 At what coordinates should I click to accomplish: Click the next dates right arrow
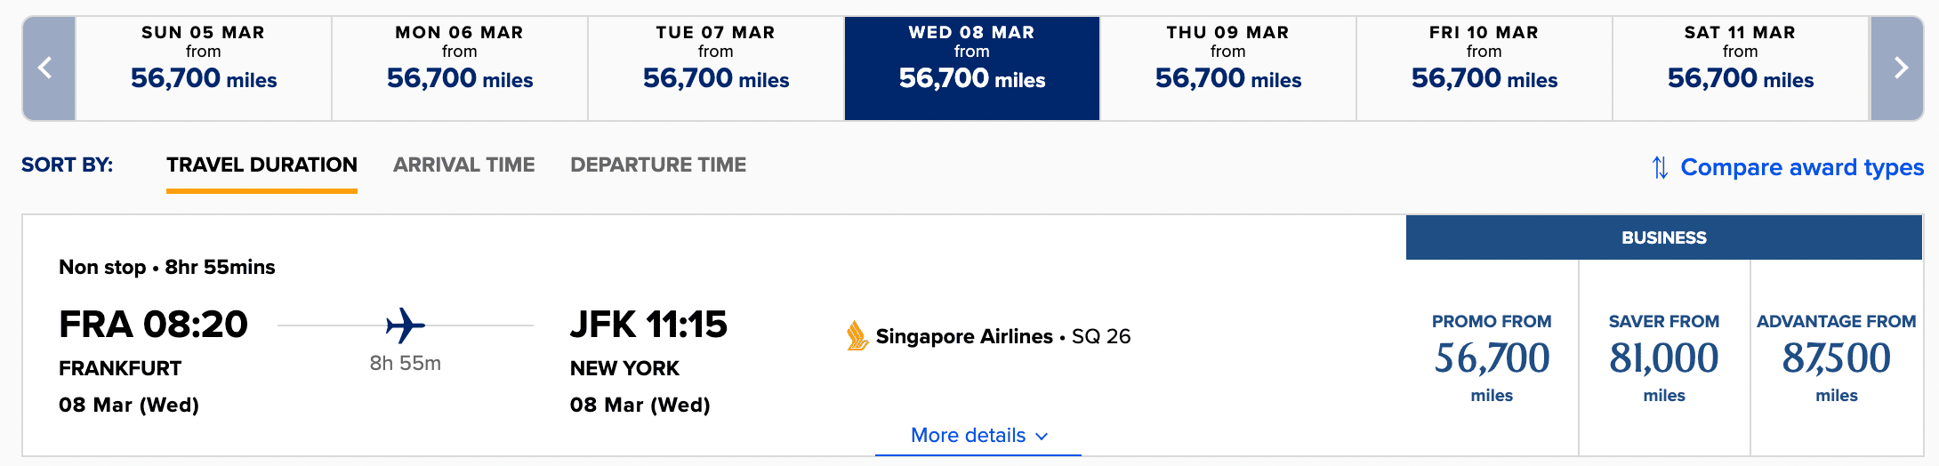coord(1898,68)
